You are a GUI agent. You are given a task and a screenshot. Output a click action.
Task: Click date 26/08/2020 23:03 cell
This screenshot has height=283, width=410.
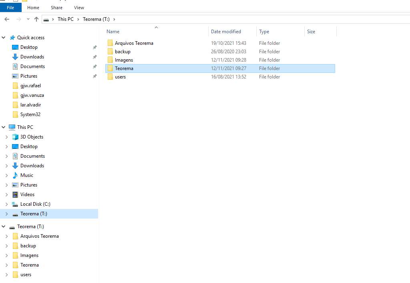pyautogui.click(x=229, y=52)
